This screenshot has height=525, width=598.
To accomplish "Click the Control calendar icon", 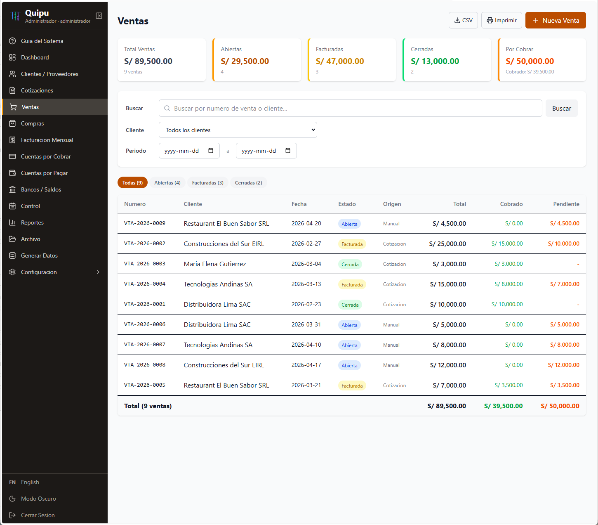I will pos(12,206).
